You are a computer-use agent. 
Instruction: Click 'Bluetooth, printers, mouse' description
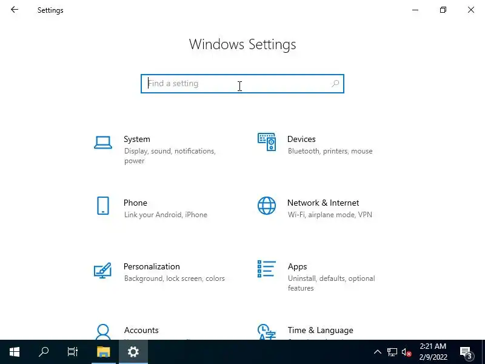point(330,151)
